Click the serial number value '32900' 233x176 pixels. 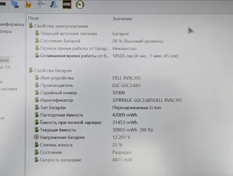118,93
